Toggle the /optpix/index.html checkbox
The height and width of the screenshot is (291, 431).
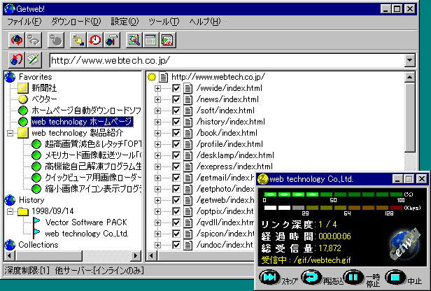pos(176,211)
